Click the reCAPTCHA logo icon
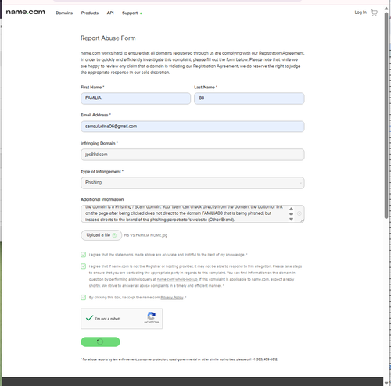391x386 pixels. click(152, 316)
